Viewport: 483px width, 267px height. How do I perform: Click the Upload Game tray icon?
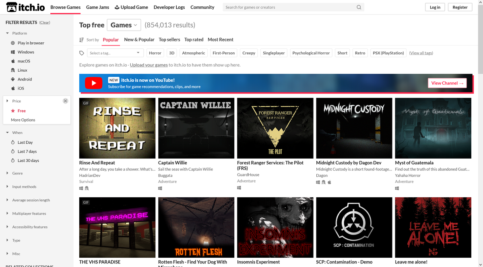click(117, 7)
